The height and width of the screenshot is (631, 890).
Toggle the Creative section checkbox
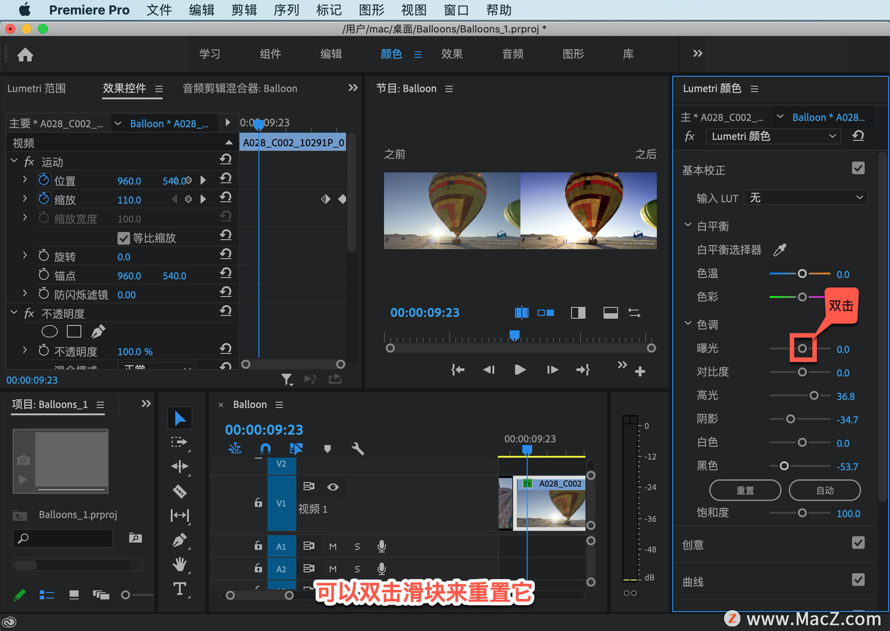coord(858,543)
